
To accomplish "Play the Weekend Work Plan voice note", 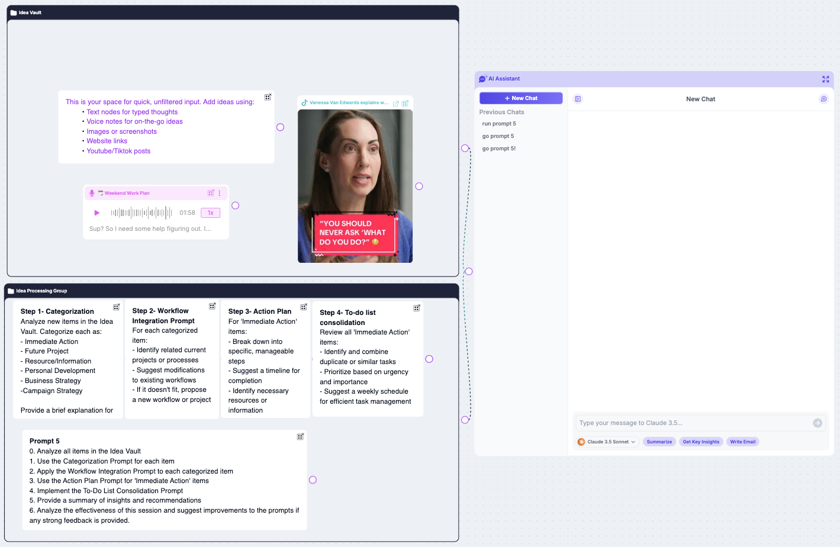I will coord(97,213).
